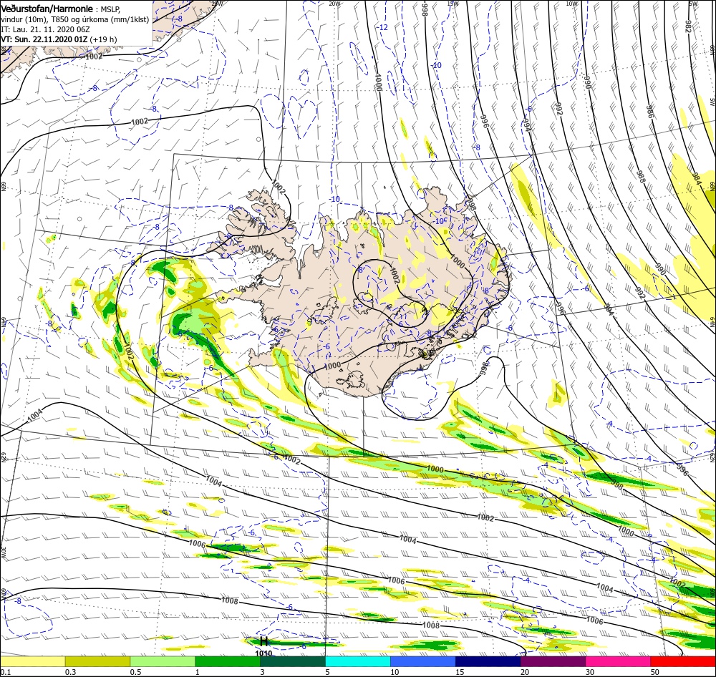Image resolution: width=716 pixels, height=677 pixels.
Task: Click the 0.3 legend value label
Action: click(x=71, y=672)
